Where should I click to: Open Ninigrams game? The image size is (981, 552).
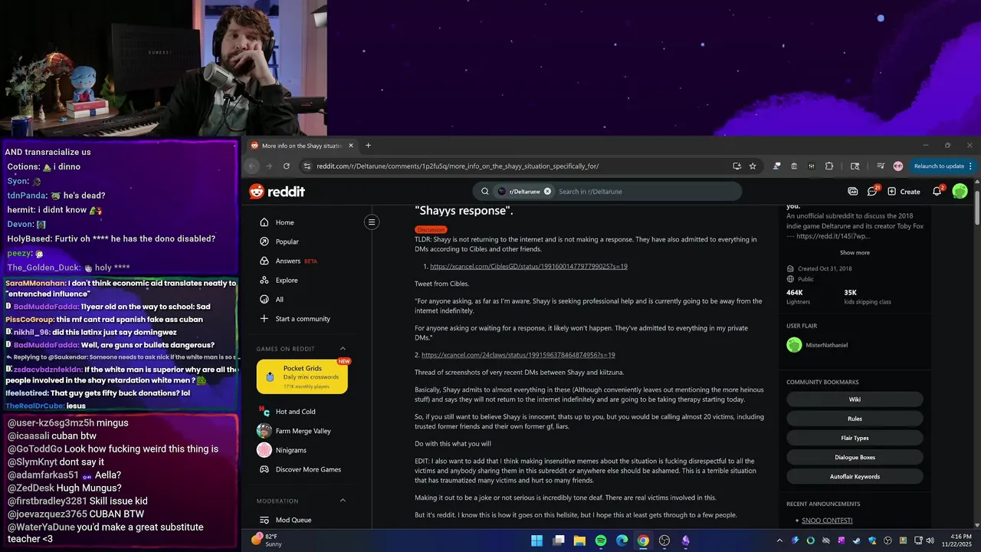pos(290,450)
